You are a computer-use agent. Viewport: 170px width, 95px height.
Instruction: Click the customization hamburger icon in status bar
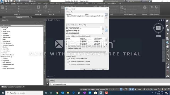(x=169, y=89)
